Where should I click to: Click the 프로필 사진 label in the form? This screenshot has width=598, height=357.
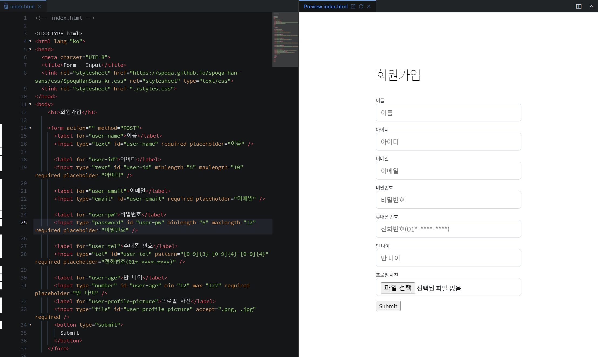click(x=387, y=275)
